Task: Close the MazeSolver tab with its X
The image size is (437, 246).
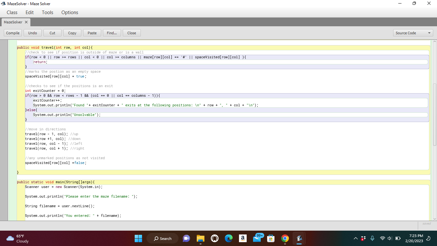Action: click(26, 22)
